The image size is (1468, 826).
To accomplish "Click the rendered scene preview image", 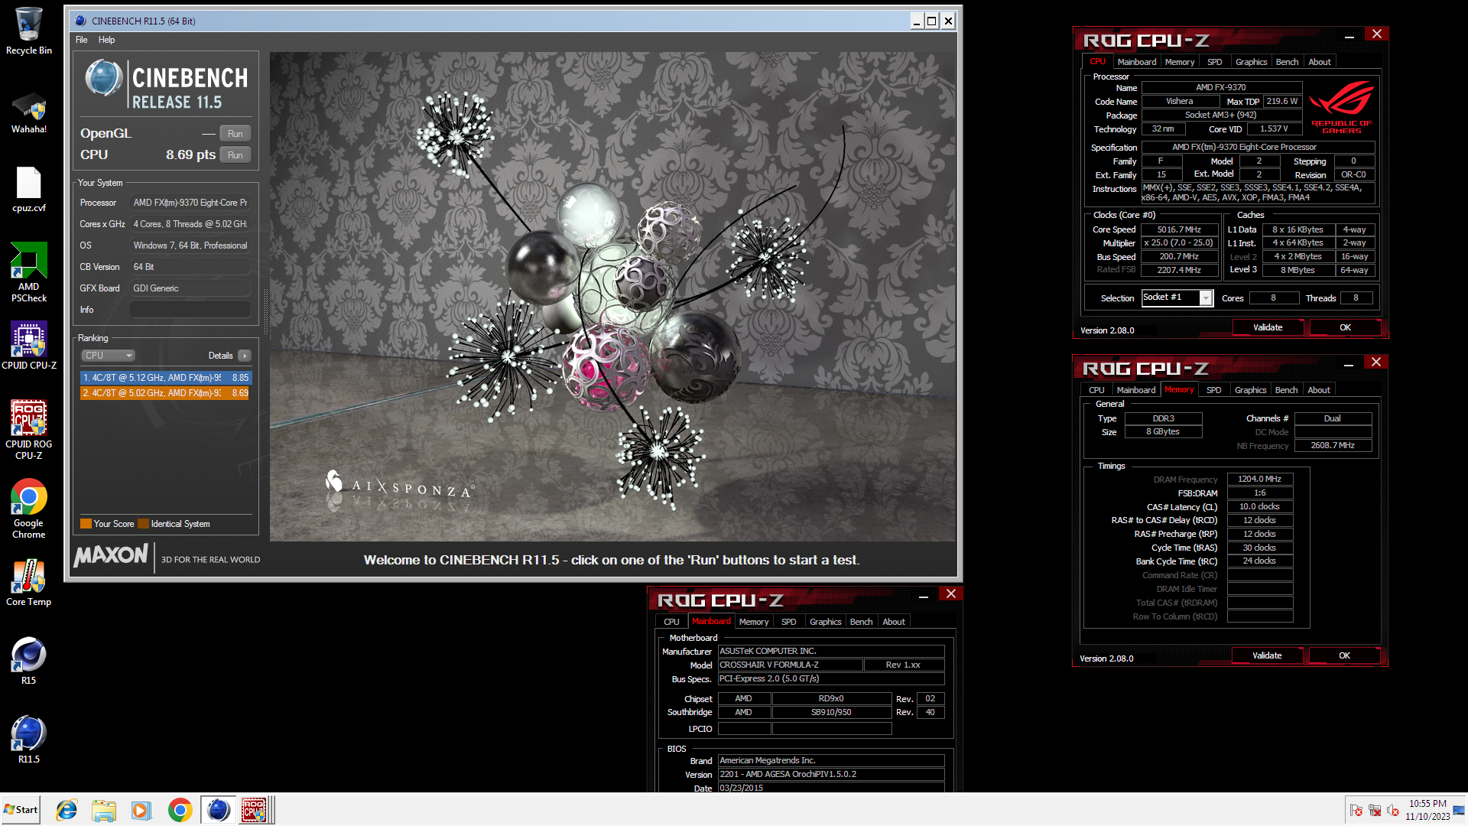I will click(612, 297).
